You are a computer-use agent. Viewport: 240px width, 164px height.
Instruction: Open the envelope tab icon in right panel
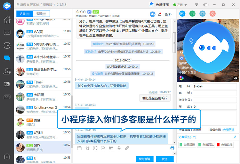[203, 14]
